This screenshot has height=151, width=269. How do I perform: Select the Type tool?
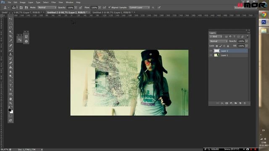point(11,85)
